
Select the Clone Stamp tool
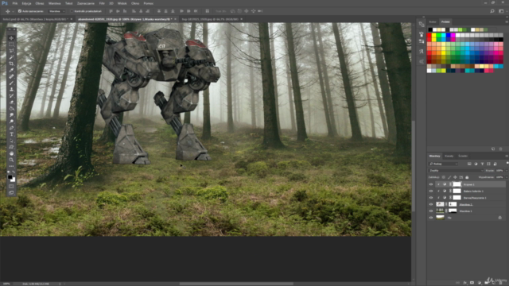11,90
